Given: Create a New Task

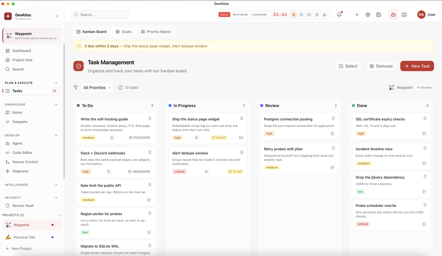Looking at the screenshot, I should click(417, 66).
